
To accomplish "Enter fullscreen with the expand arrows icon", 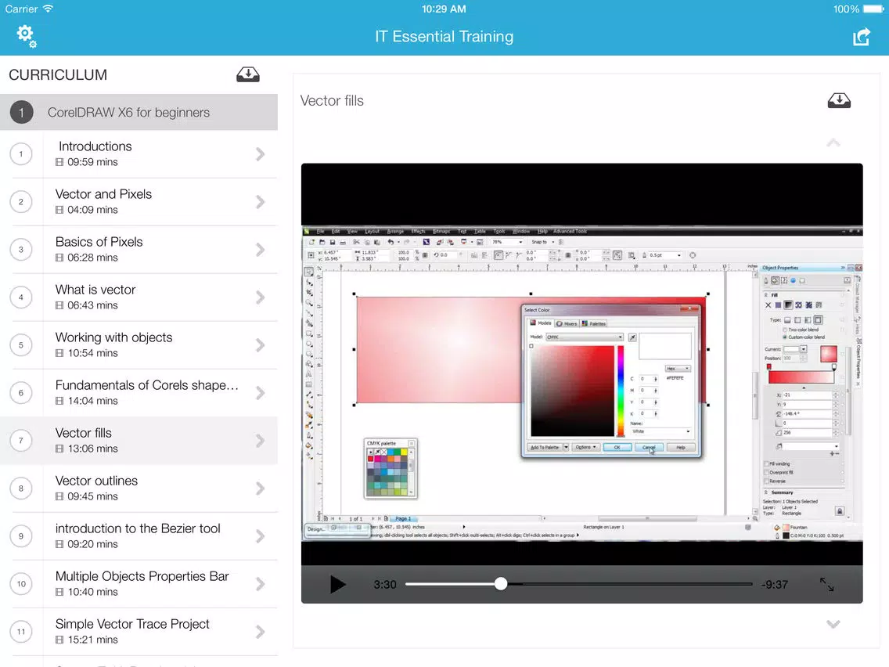I will (x=826, y=584).
